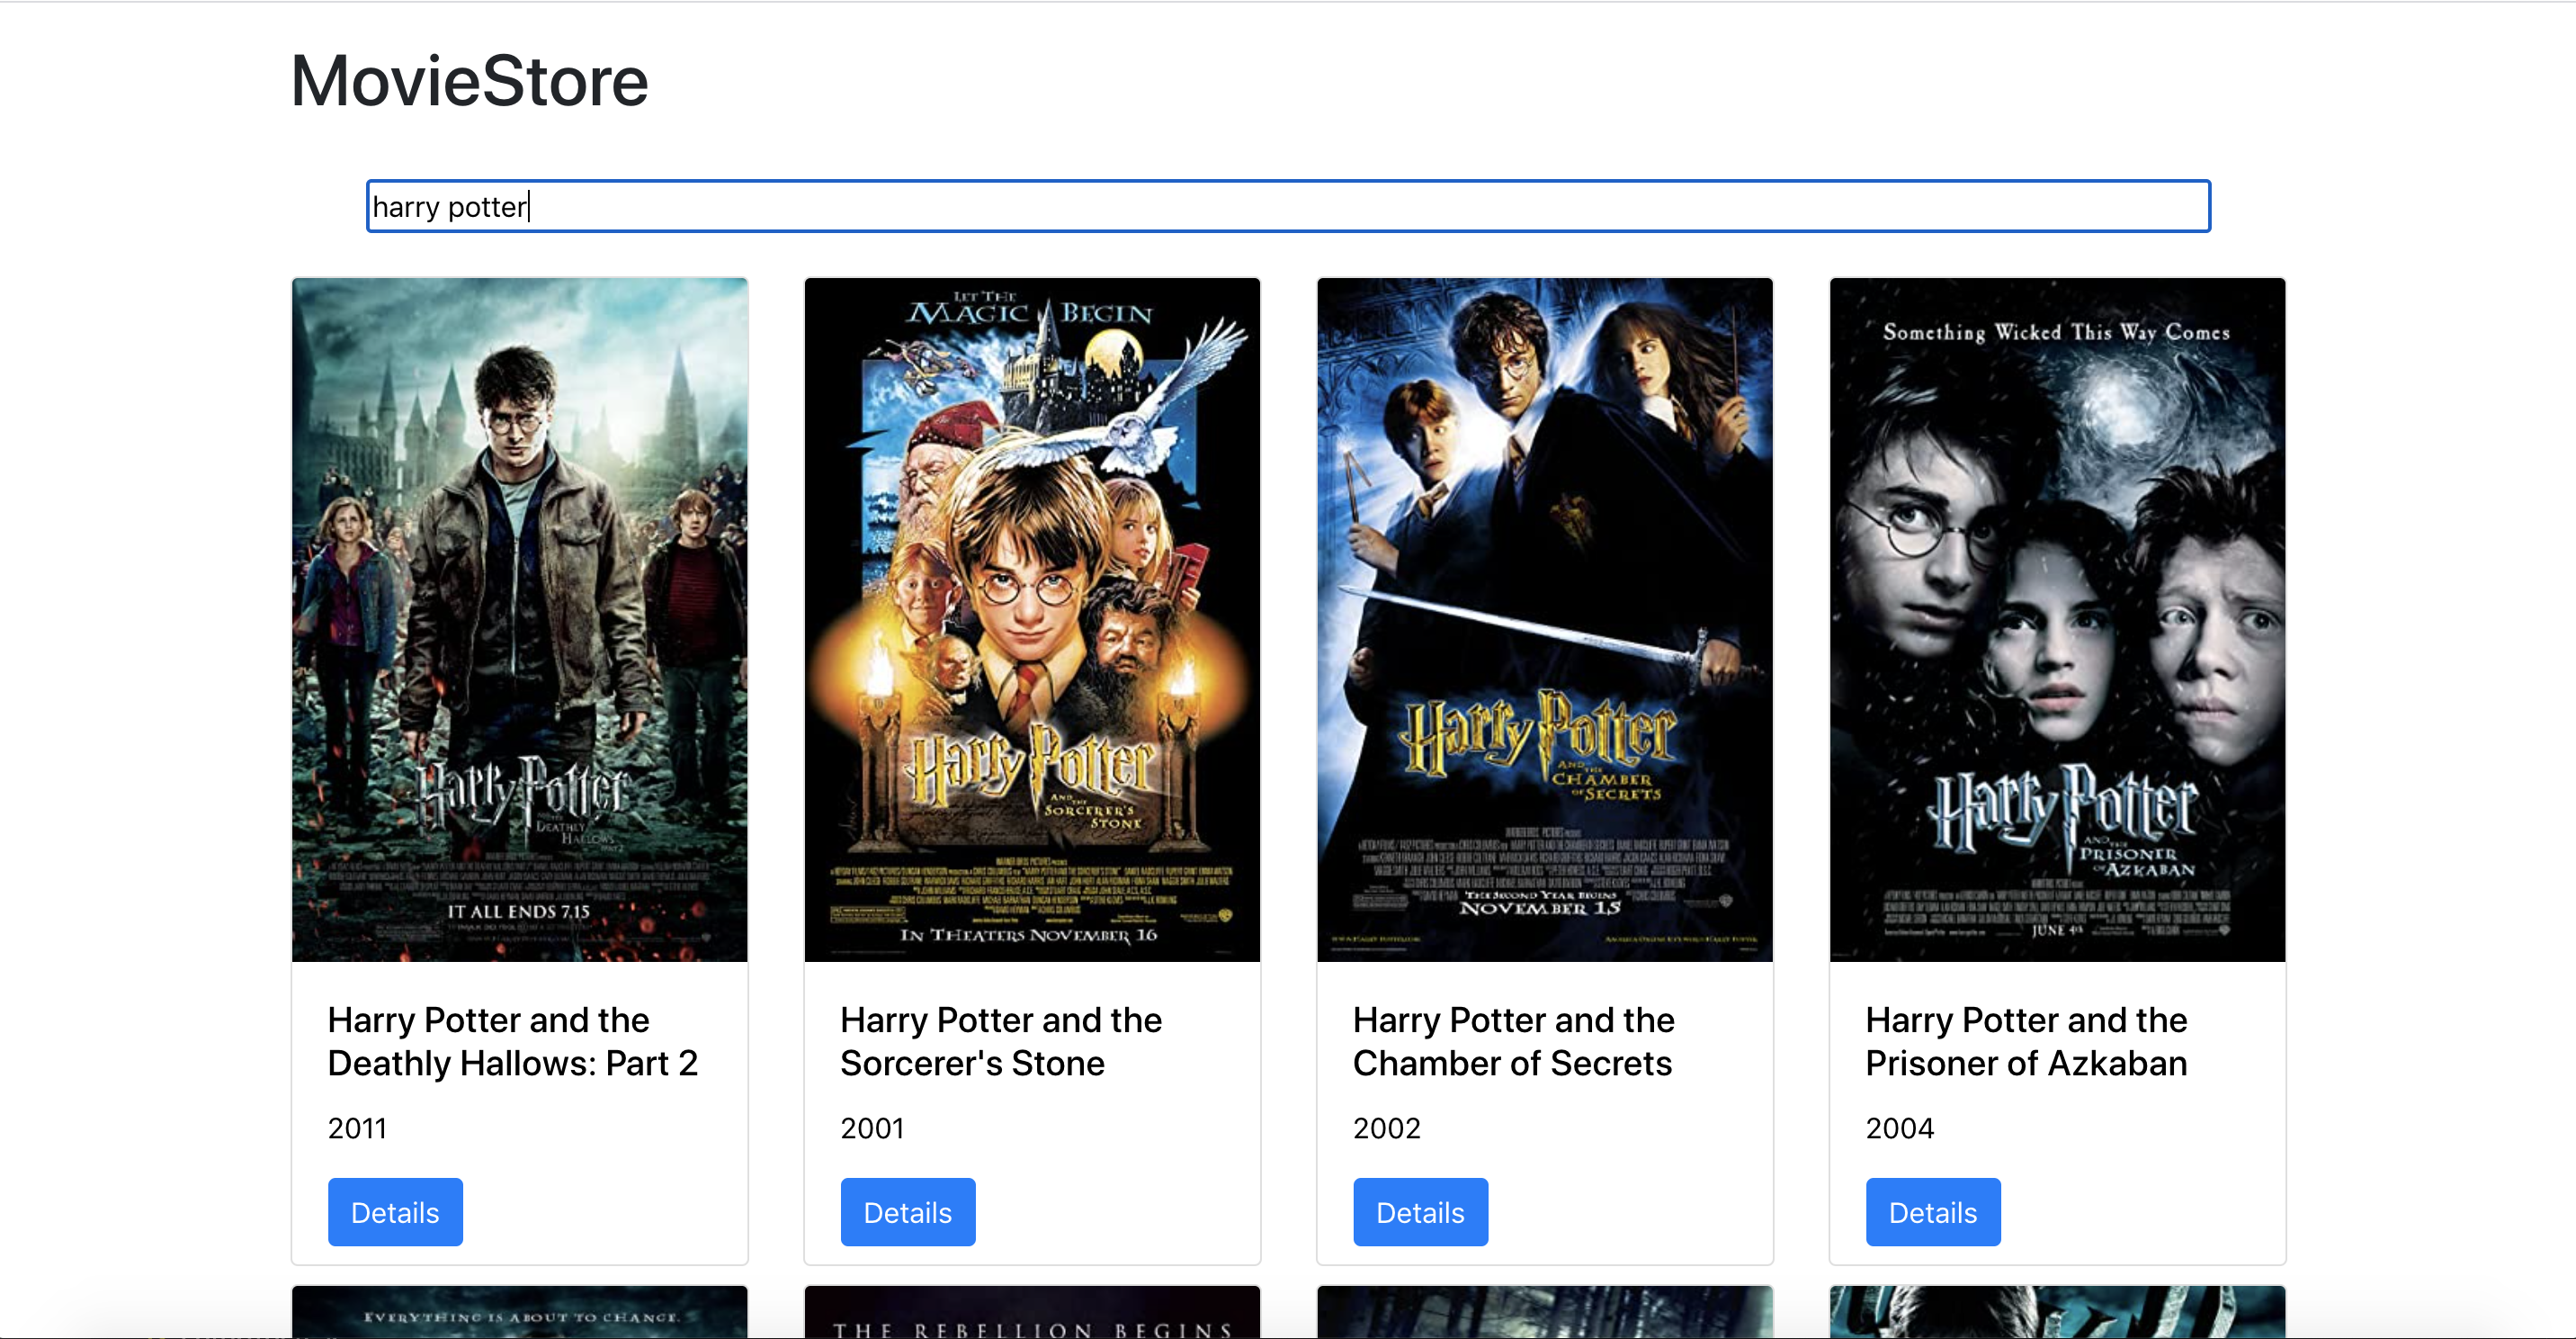
Task: Click the year 2002
Action: 1386,1128
